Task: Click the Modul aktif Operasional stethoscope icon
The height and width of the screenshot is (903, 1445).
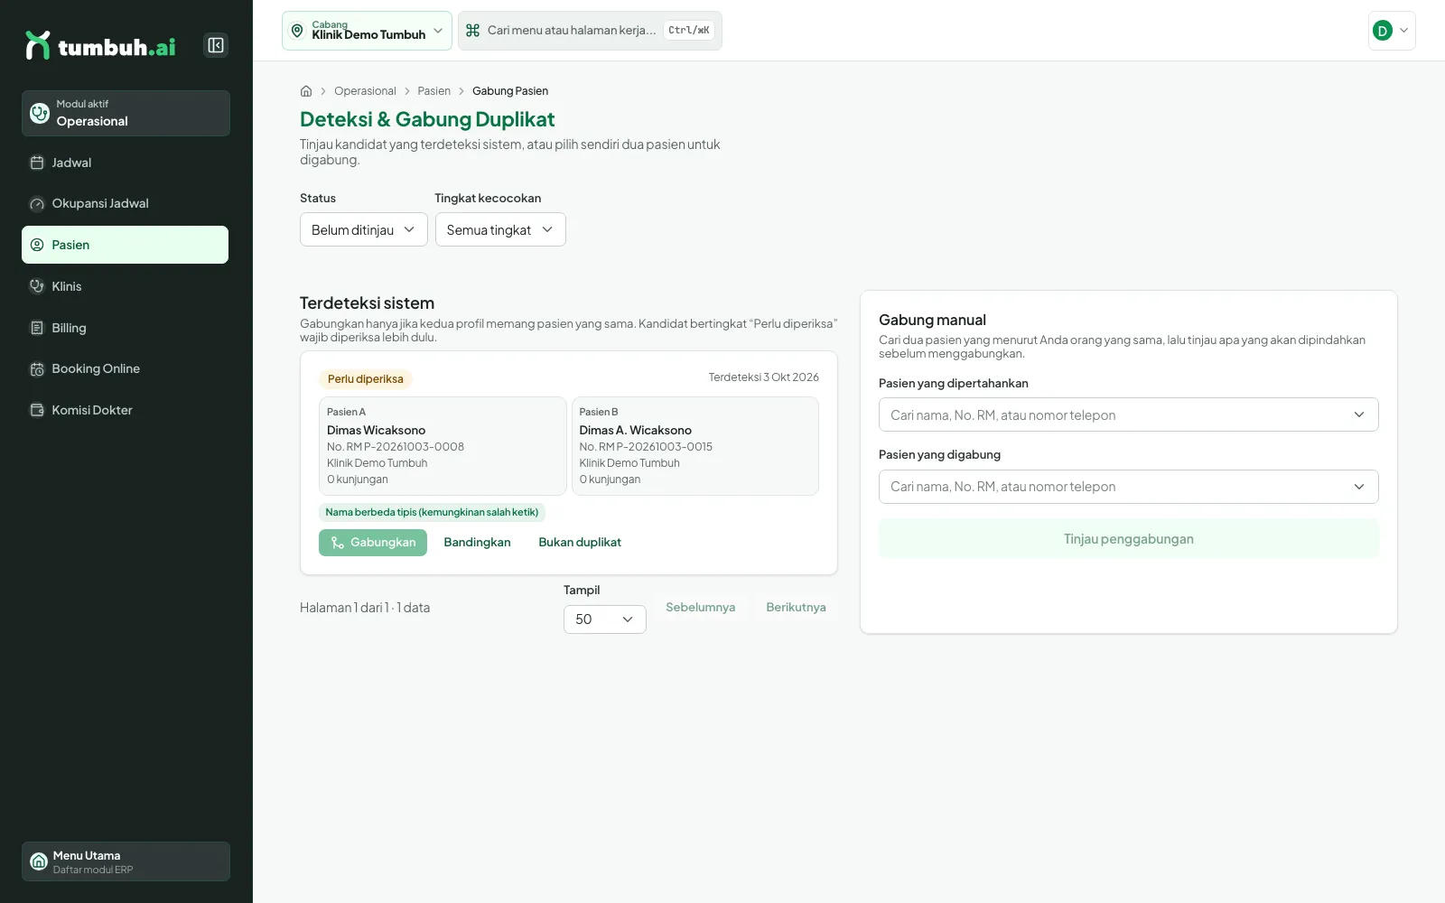Action: pyautogui.click(x=40, y=113)
